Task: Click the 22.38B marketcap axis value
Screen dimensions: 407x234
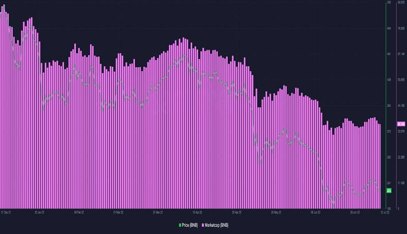Action: (401, 157)
